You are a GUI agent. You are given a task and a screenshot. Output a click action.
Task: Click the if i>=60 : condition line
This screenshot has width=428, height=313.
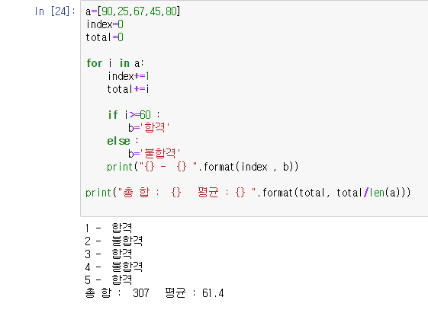(x=134, y=115)
